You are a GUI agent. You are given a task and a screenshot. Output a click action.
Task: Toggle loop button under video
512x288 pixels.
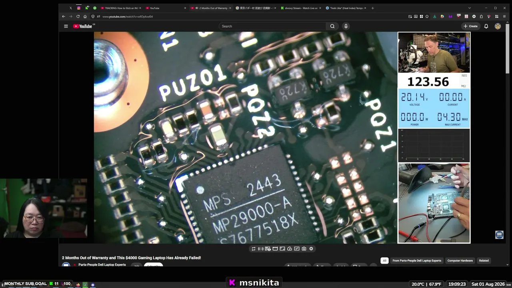tap(253, 249)
